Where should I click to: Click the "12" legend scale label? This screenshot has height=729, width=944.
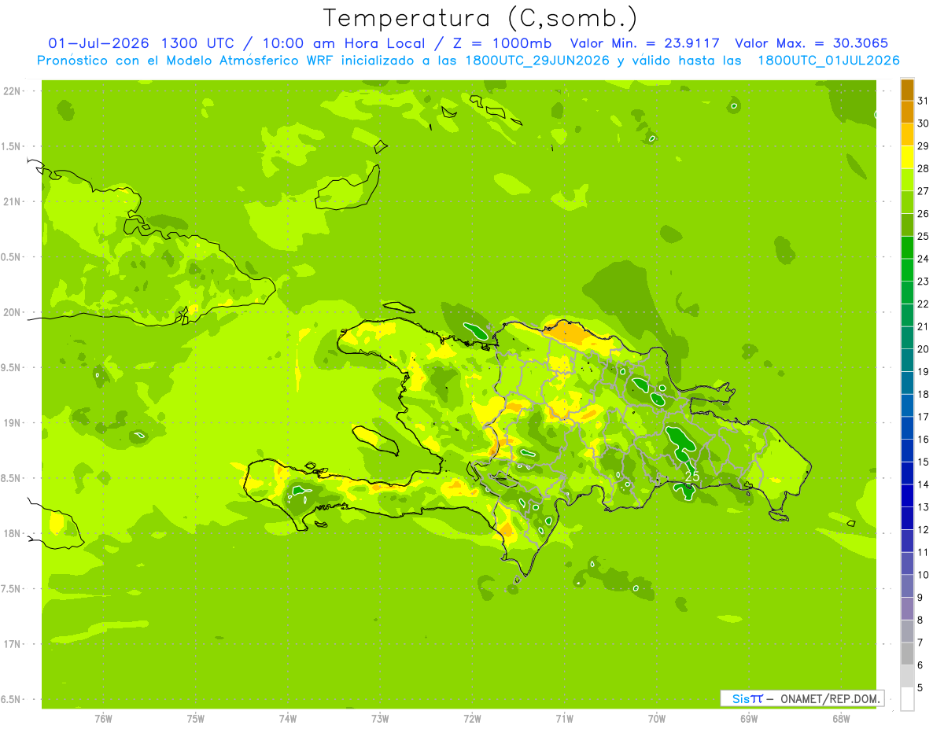[x=923, y=530]
